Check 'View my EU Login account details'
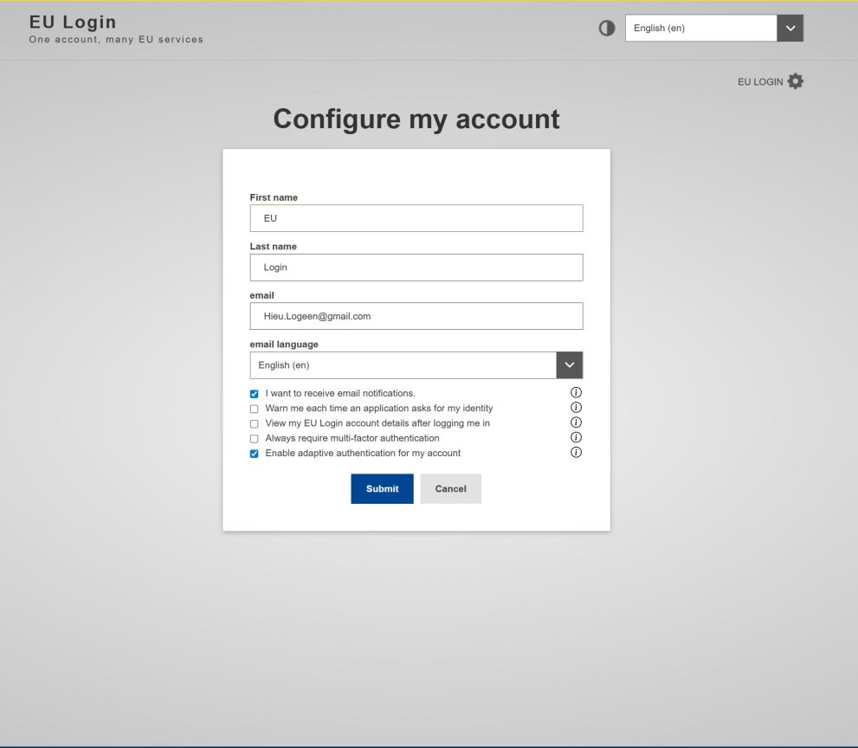Screen dimensions: 858x748 (x=253, y=423)
